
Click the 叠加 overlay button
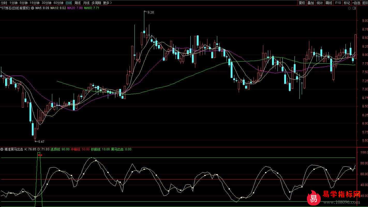click(311, 3)
